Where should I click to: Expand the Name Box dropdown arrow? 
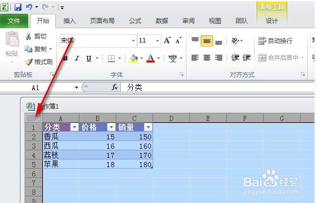(x=76, y=88)
